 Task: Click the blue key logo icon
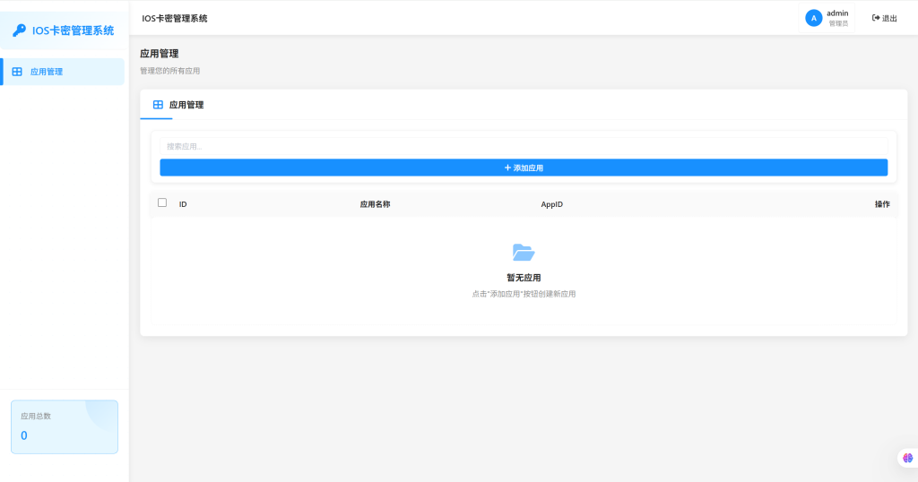pyautogui.click(x=19, y=30)
